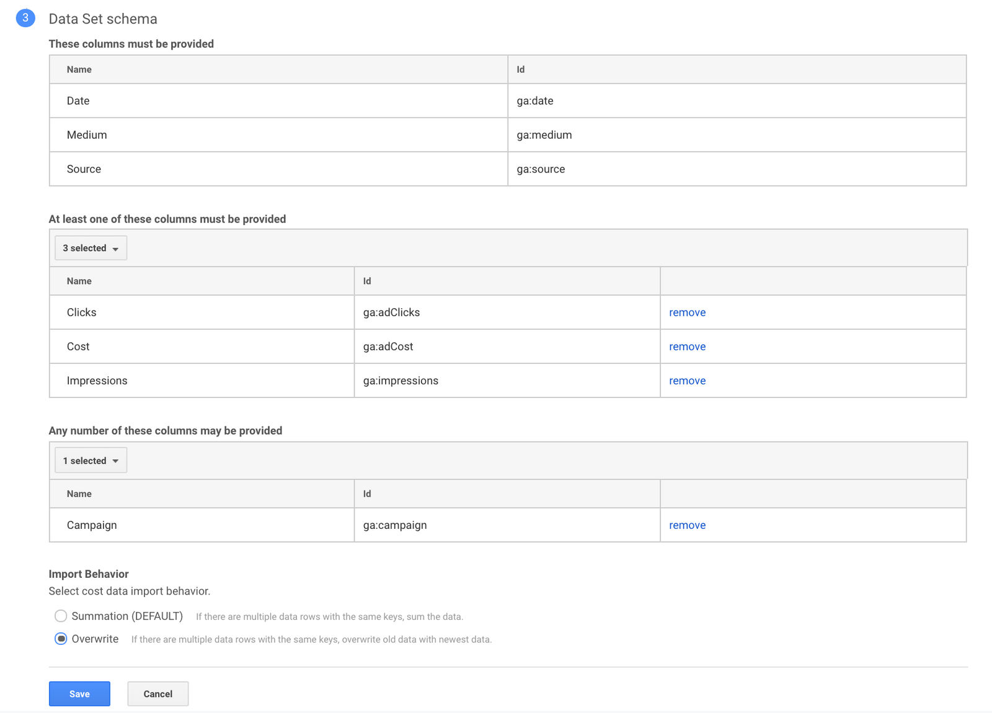992x713 pixels.
Task: Click the 'Data Set schema' step heading
Action: (103, 19)
